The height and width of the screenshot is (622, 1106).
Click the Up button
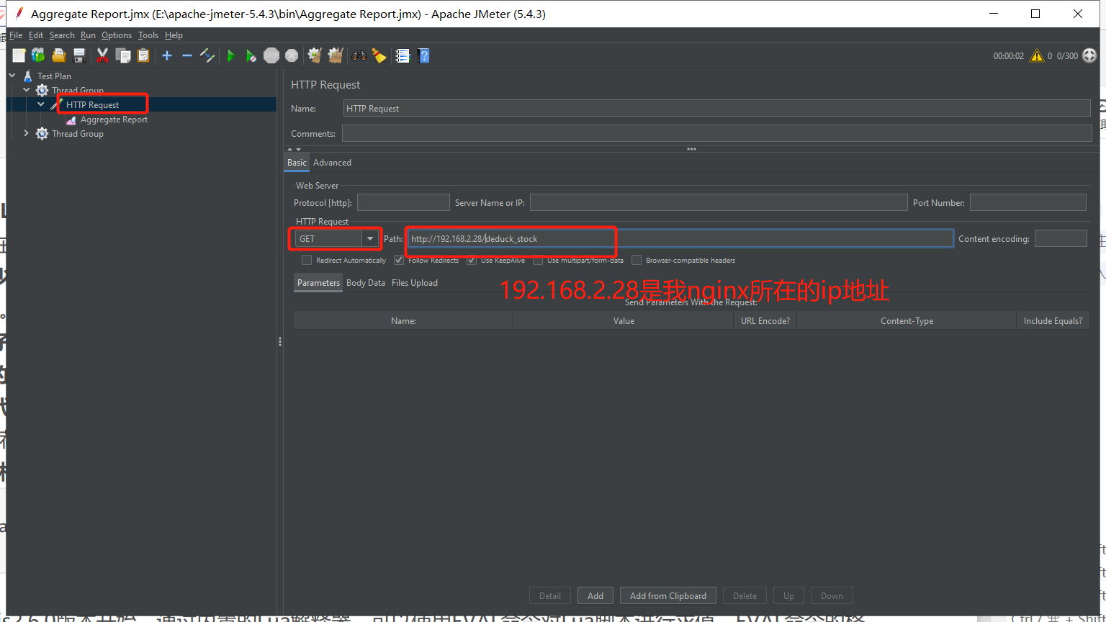788,595
